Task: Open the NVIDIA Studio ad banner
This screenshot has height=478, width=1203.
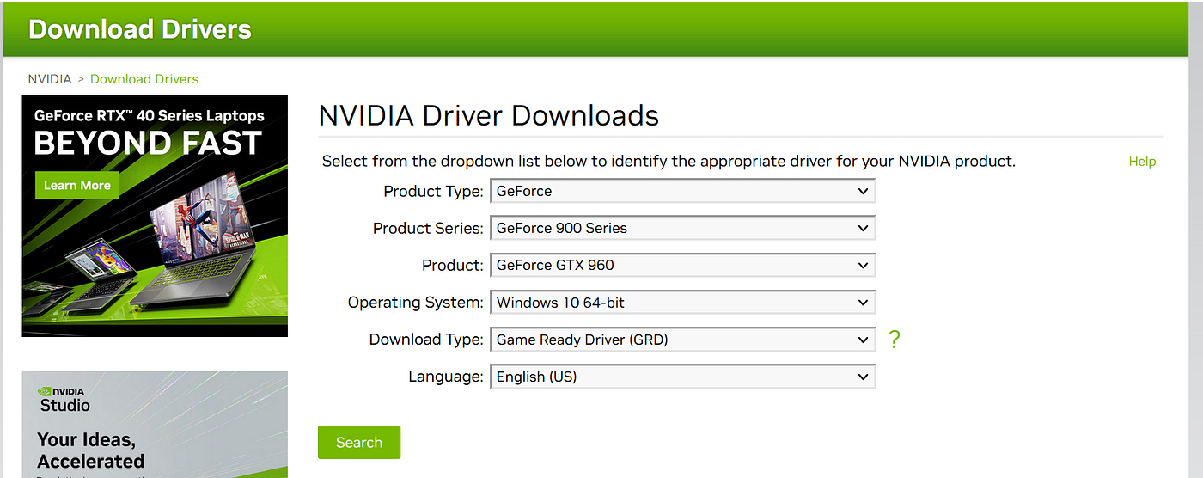Action: 155,425
